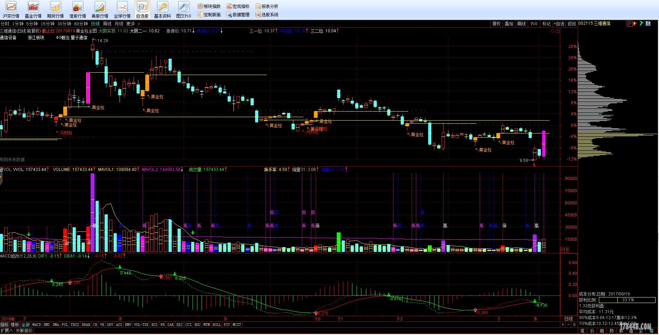Select MACD indicator tab
Screen dimensions: 659x335
point(36,325)
